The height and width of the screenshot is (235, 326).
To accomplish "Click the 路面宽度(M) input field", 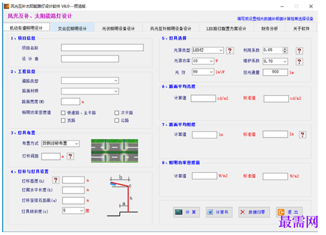I will pyautogui.click(x=70, y=102).
